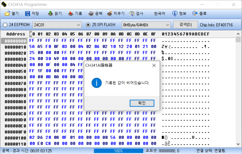Click the Read (읽기) chip icon

50,13
